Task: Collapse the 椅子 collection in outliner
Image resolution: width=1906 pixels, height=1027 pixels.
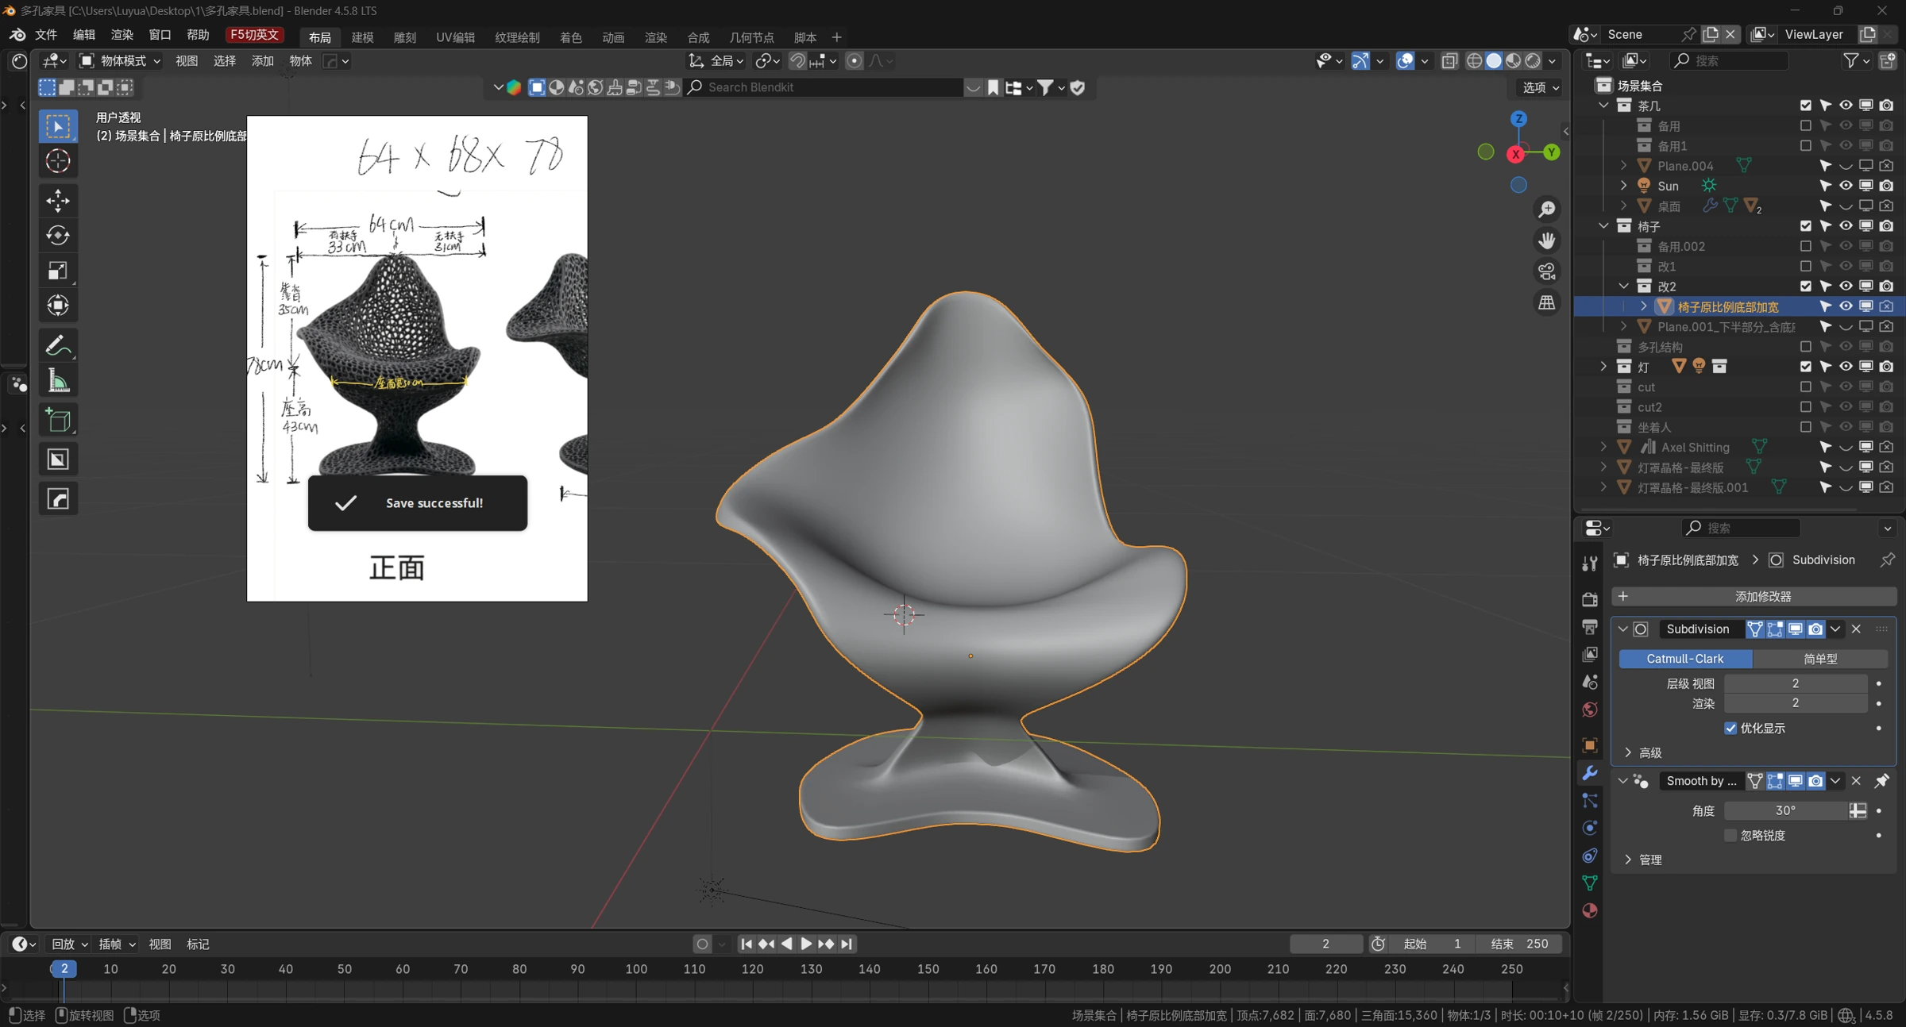Action: tap(1604, 226)
